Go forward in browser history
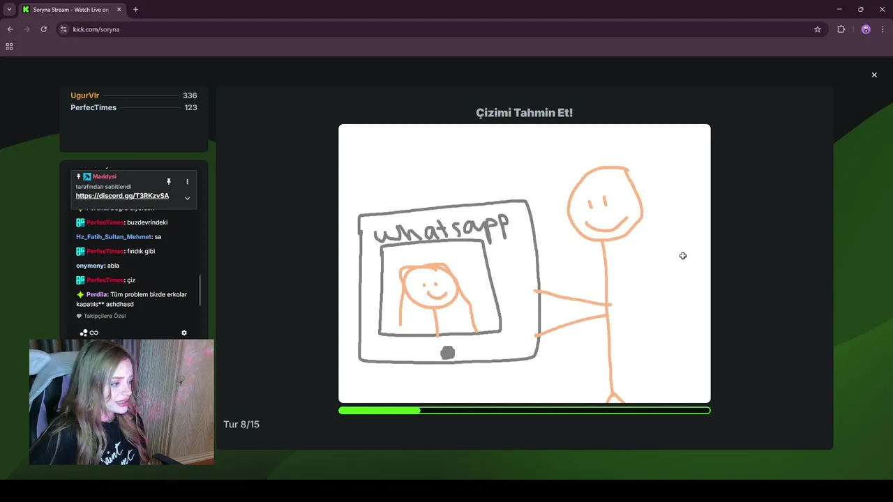This screenshot has height=502, width=893. click(27, 29)
